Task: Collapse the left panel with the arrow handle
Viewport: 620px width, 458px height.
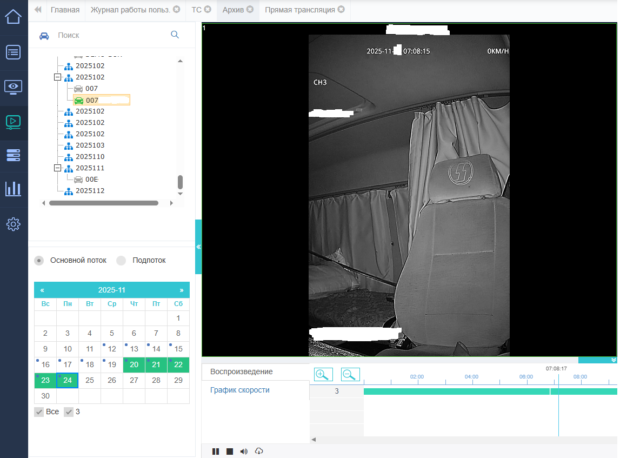Action: 198,247
